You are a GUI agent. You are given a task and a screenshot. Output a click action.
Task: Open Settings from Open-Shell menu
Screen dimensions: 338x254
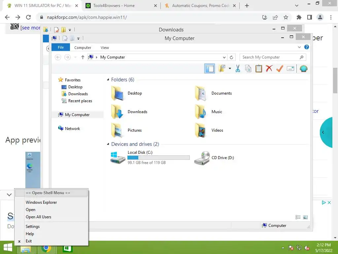(x=51, y=227)
